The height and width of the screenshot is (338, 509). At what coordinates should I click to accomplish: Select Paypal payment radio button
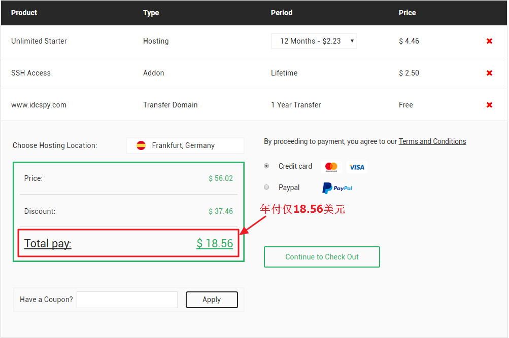(x=266, y=187)
